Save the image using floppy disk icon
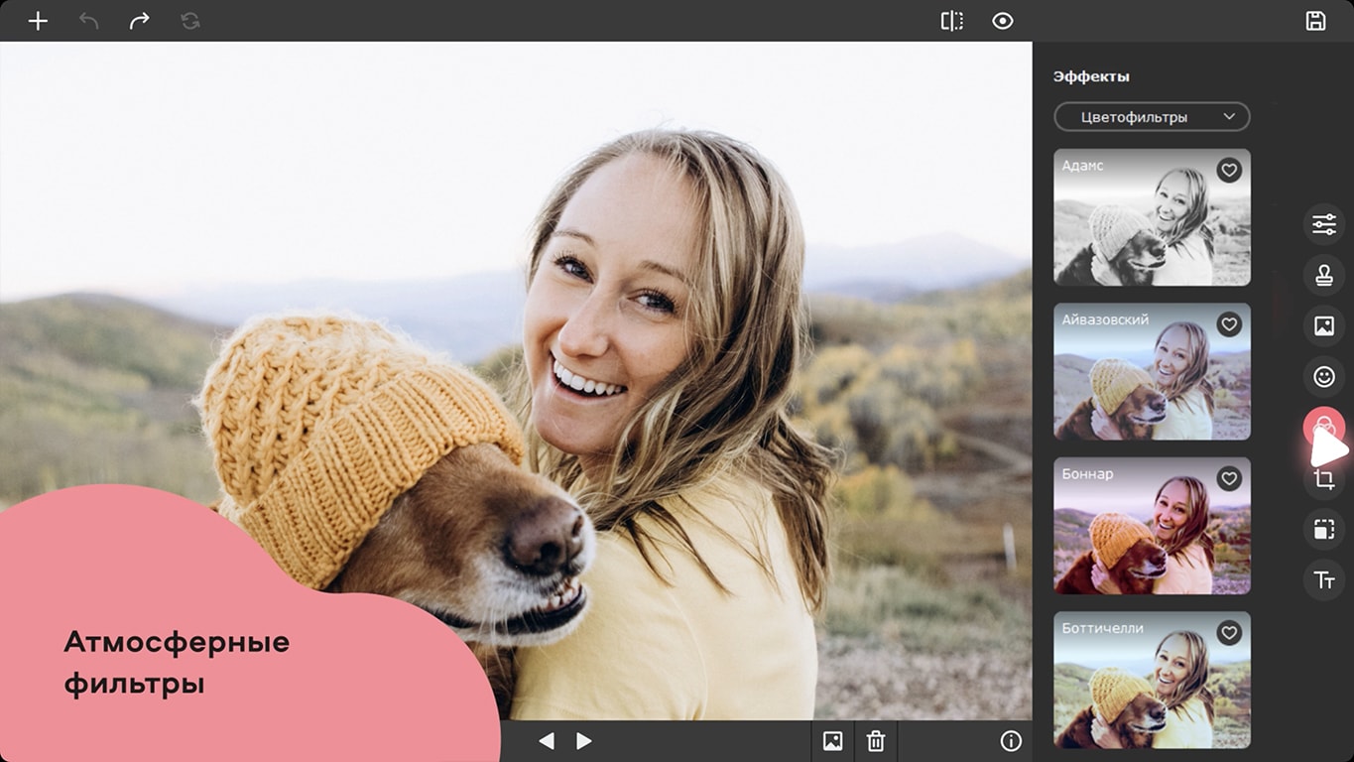Viewport: 1354px width, 762px height. pyautogui.click(x=1315, y=21)
